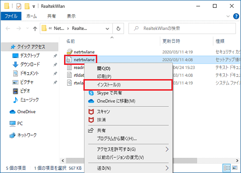Expand 送る(N) submenu arrow
The image size is (241, 173).
click(x=167, y=168)
